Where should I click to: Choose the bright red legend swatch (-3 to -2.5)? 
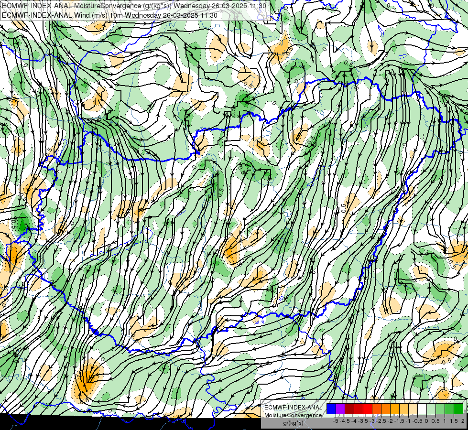(368, 409)
